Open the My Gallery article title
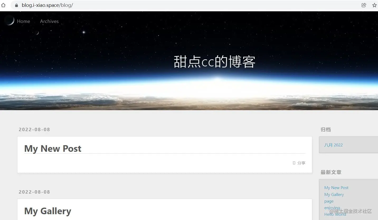 click(48, 211)
